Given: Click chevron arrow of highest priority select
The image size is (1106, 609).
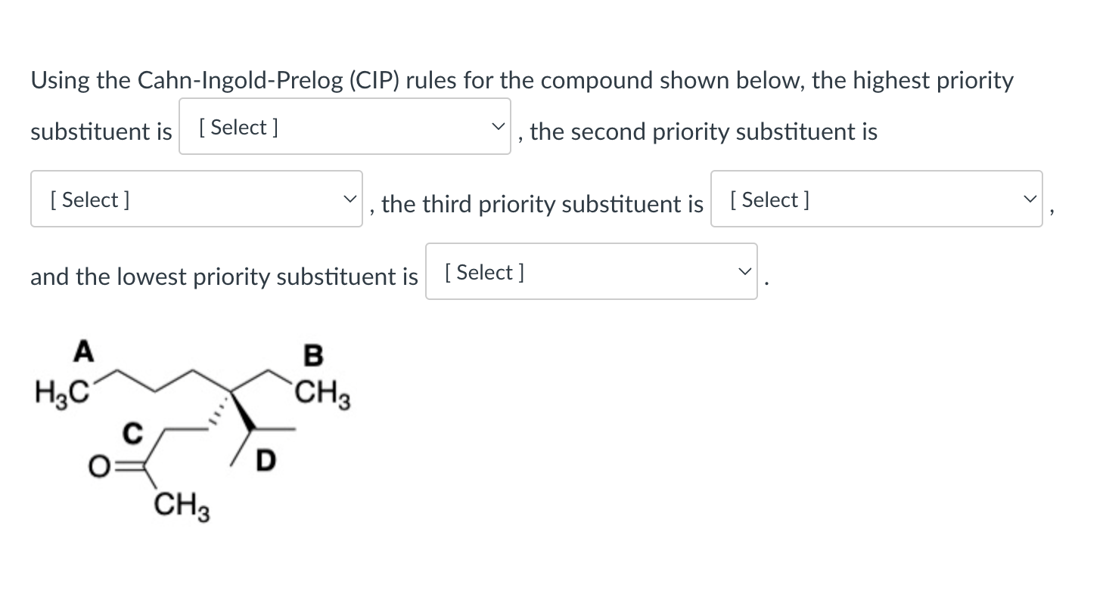Looking at the screenshot, I should tap(496, 126).
